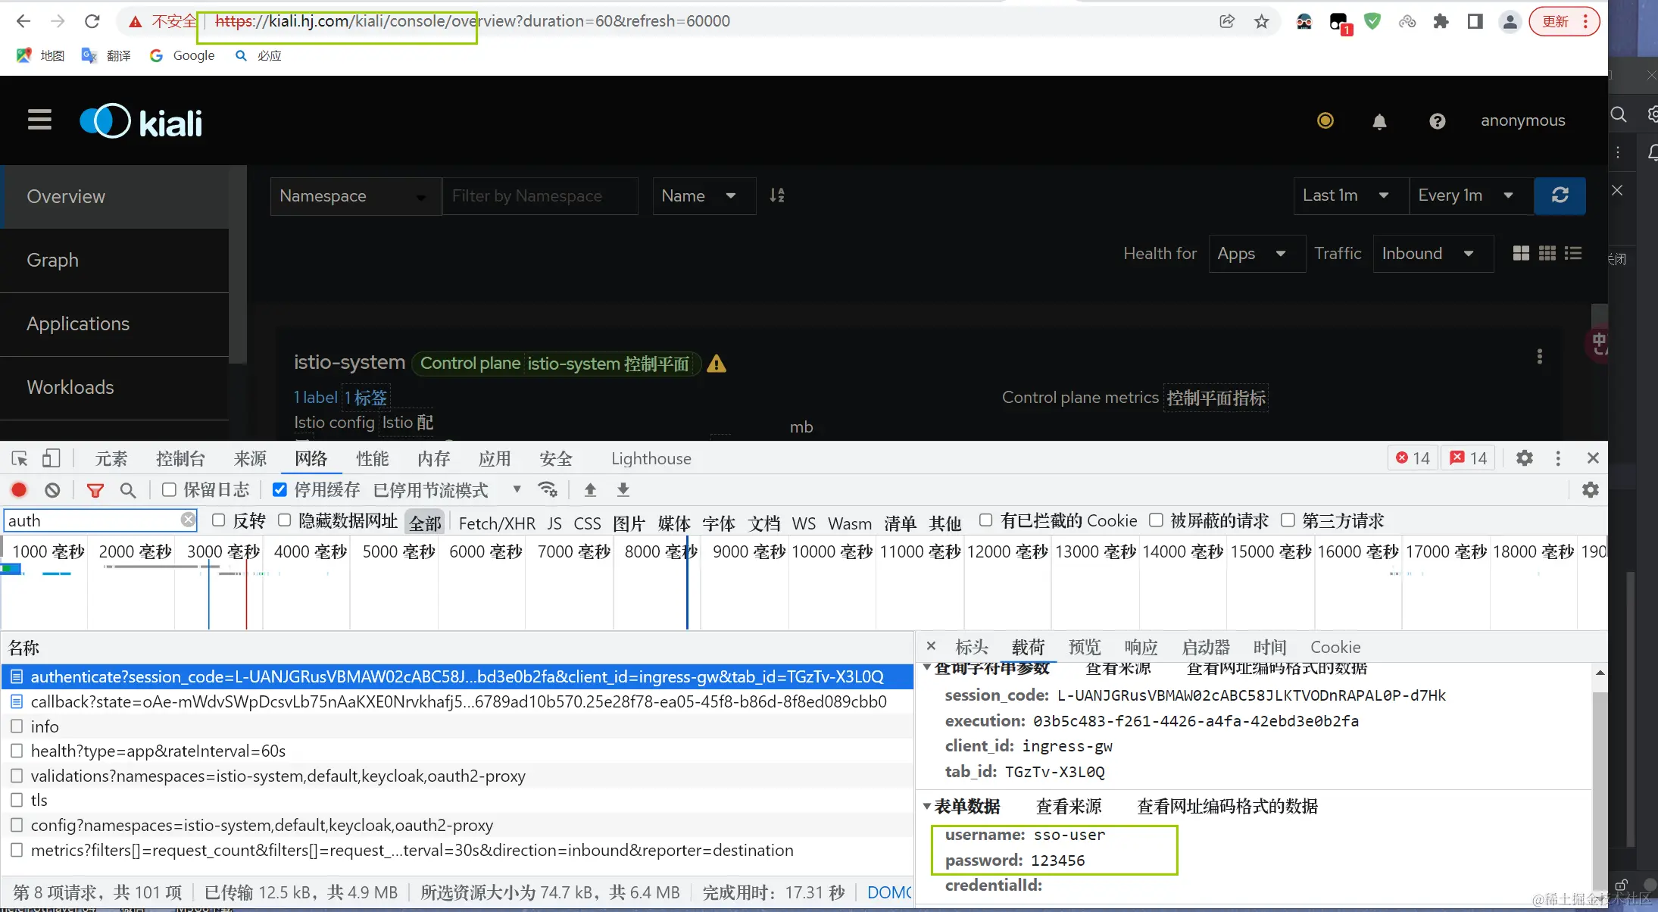The image size is (1658, 912).
Task: Switch to list view layout icon
Action: (x=1573, y=254)
